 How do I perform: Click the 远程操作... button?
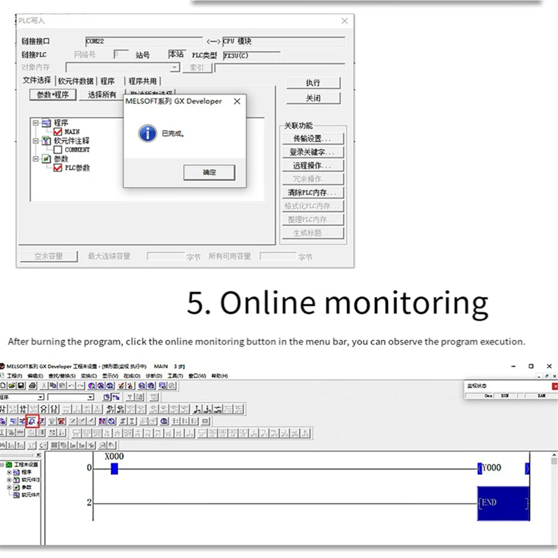point(313,166)
